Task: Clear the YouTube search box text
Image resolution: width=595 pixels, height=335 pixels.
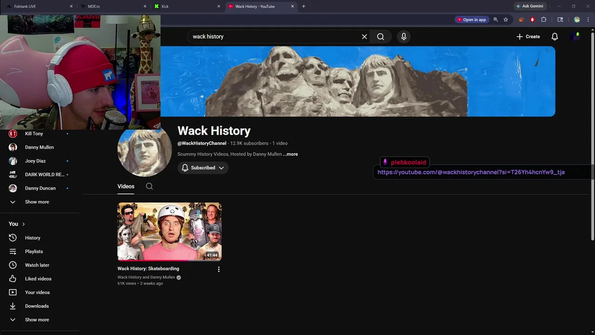Action: click(364, 37)
